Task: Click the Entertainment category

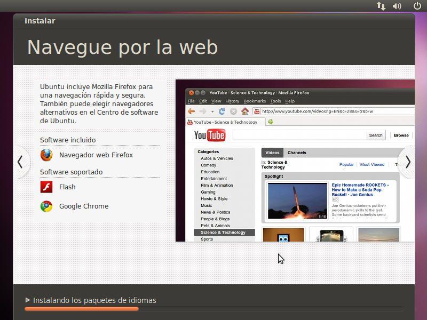Action: point(214,179)
